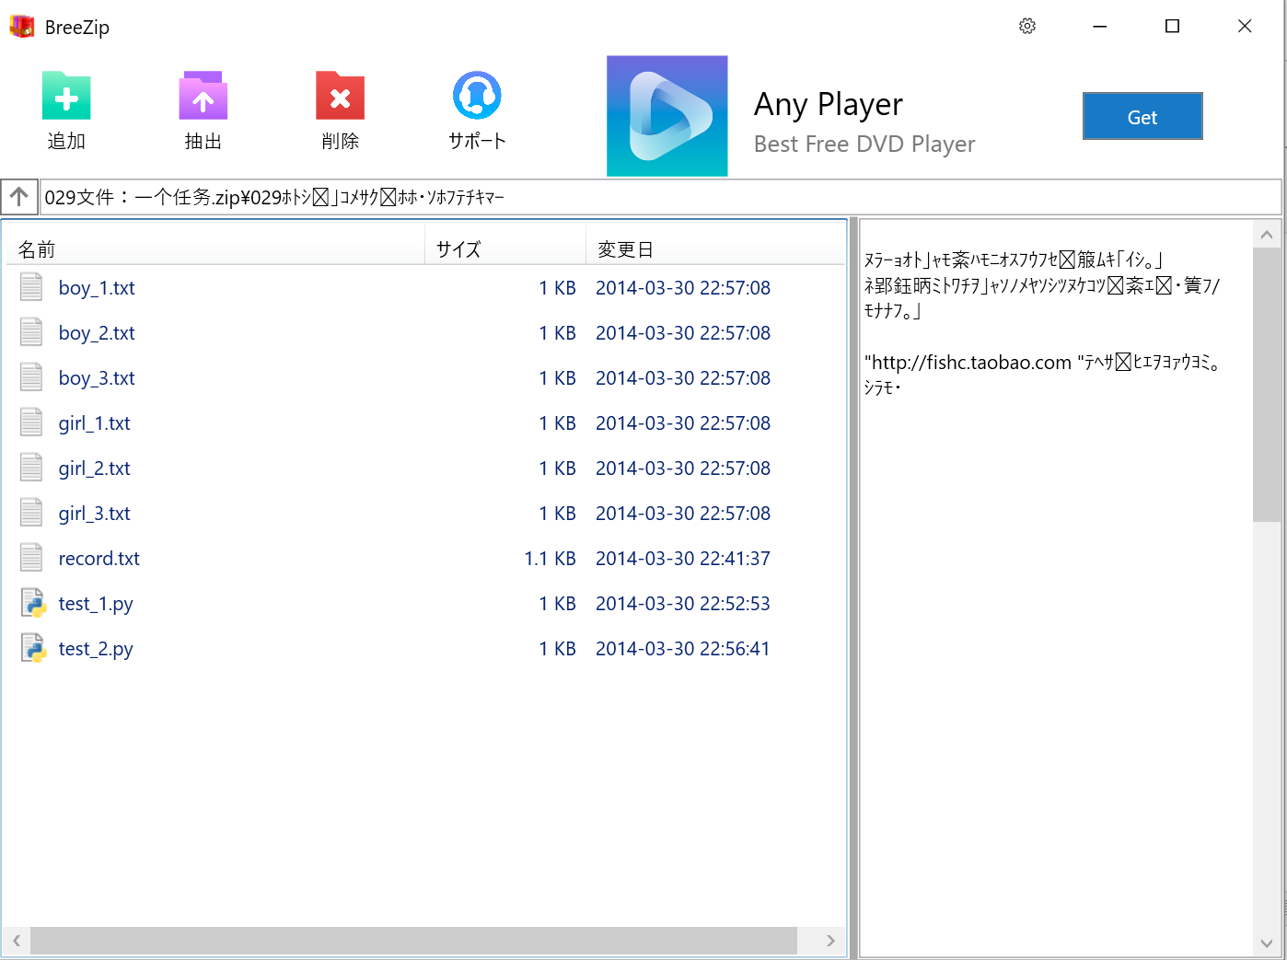Click the boy_2.txt file name
This screenshot has height=960, width=1287.
(97, 333)
